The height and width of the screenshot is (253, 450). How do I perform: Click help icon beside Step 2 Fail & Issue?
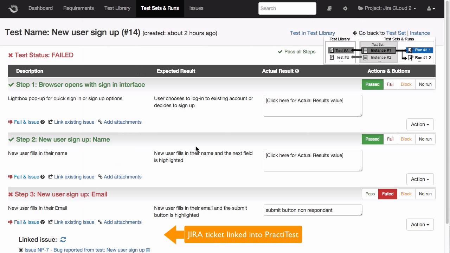pyautogui.click(x=43, y=177)
